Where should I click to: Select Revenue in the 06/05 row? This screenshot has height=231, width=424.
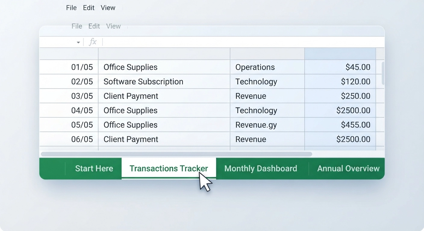pyautogui.click(x=267, y=139)
